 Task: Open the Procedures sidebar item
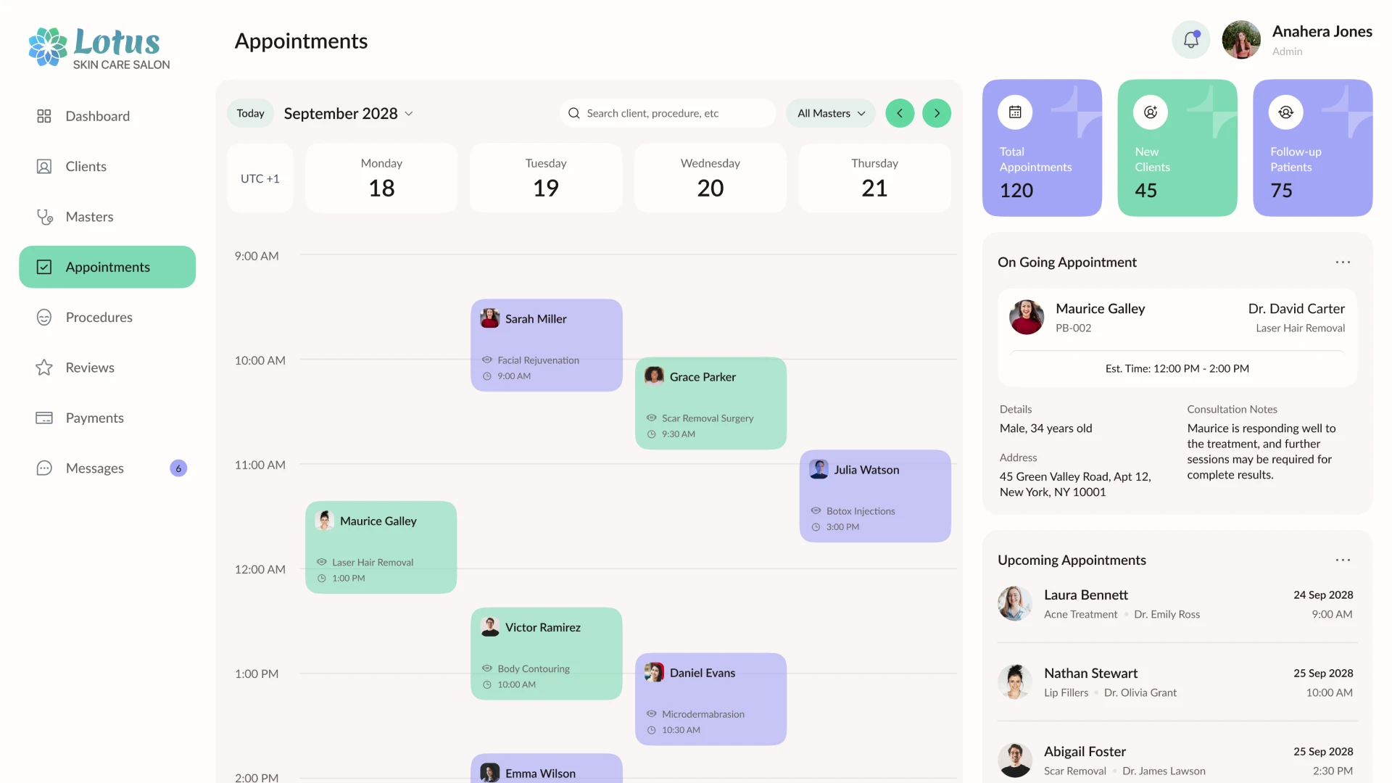[99, 318]
